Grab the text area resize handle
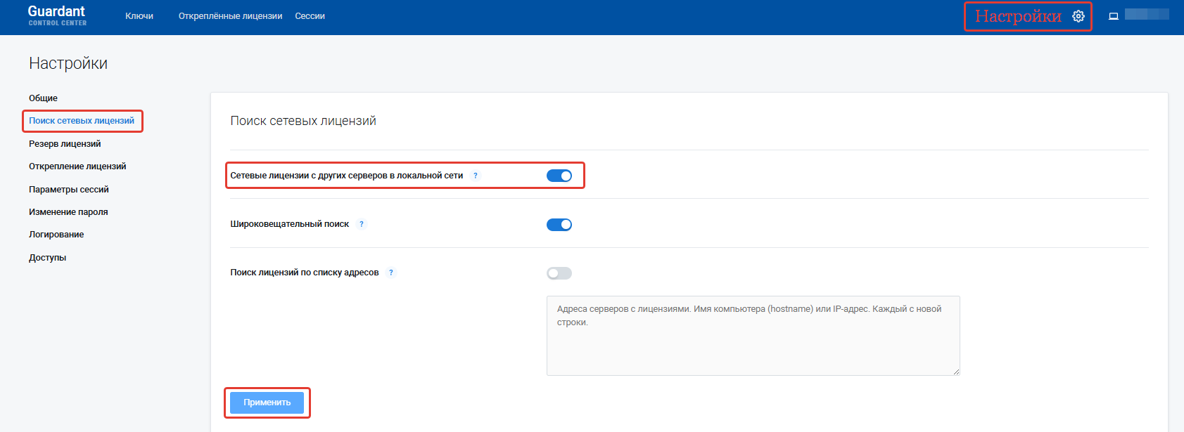The height and width of the screenshot is (432, 1184). click(956, 372)
